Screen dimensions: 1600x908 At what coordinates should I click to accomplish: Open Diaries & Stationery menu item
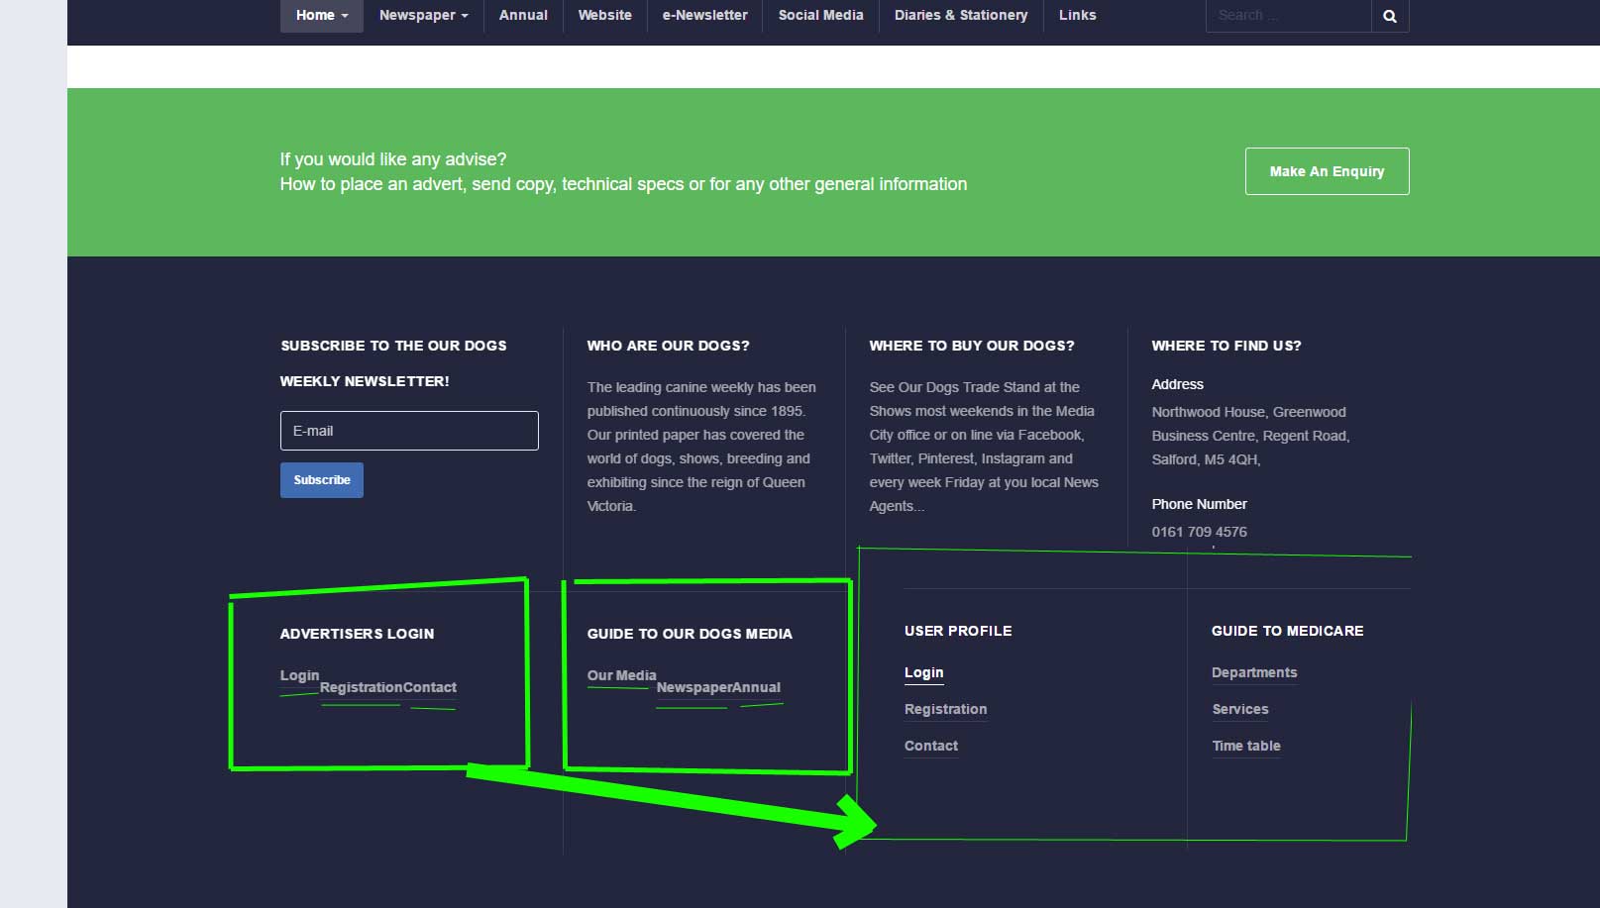coord(961,15)
